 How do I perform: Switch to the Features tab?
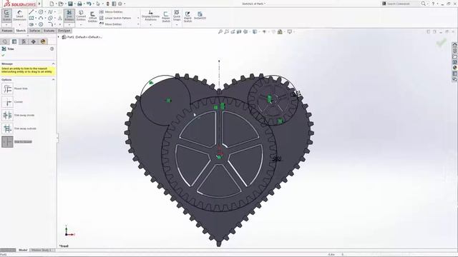click(7, 31)
